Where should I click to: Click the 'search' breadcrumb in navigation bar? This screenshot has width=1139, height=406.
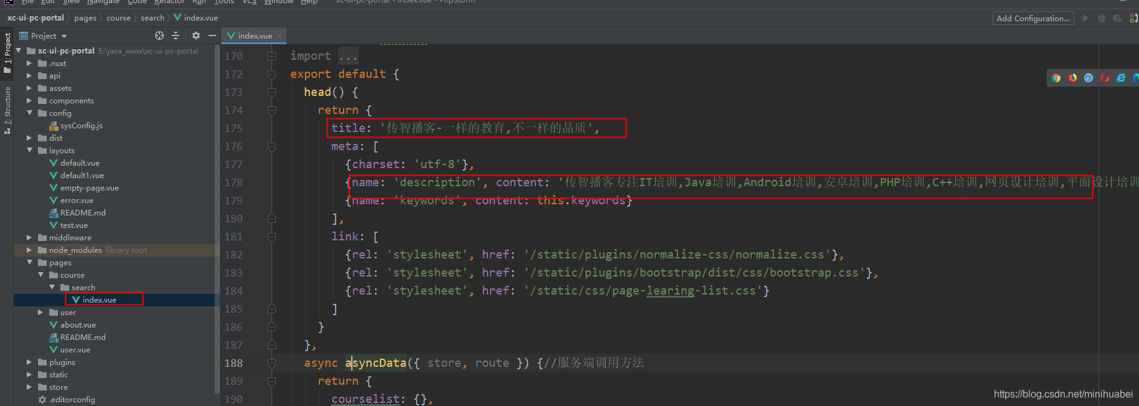point(153,18)
